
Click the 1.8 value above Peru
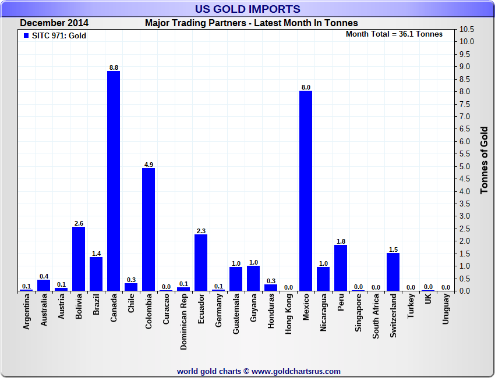[x=341, y=241]
